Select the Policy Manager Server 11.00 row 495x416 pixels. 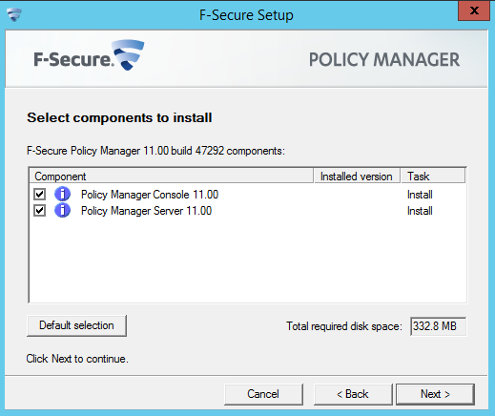(x=247, y=211)
